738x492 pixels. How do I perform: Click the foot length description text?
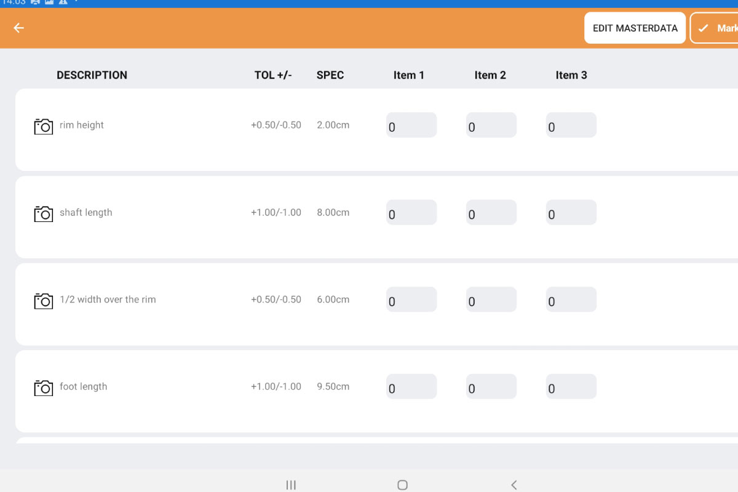[84, 386]
